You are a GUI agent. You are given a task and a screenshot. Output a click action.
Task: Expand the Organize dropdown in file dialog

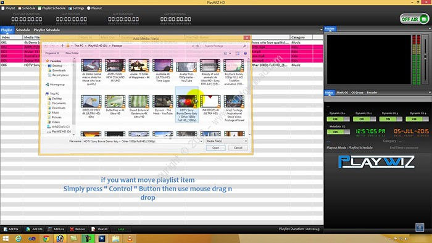pos(52,53)
